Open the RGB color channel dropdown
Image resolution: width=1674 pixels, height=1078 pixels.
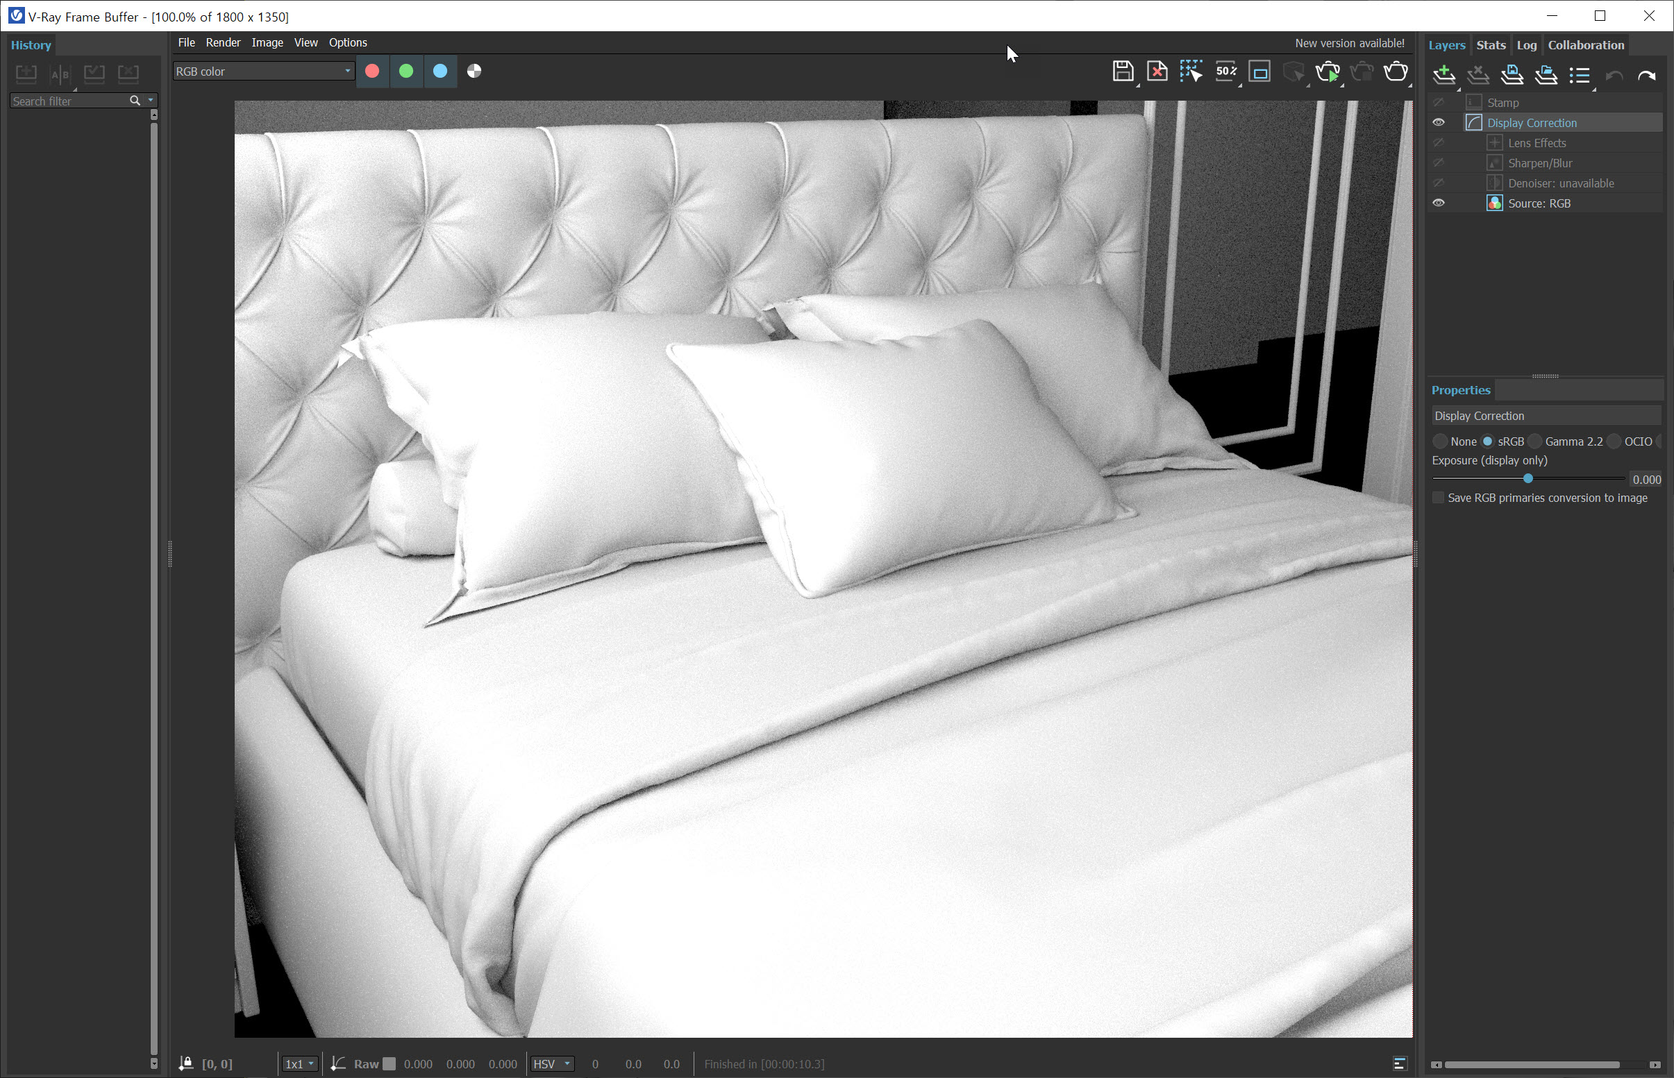click(x=263, y=71)
